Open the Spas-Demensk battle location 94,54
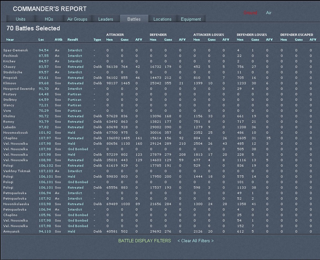 (44, 50)
